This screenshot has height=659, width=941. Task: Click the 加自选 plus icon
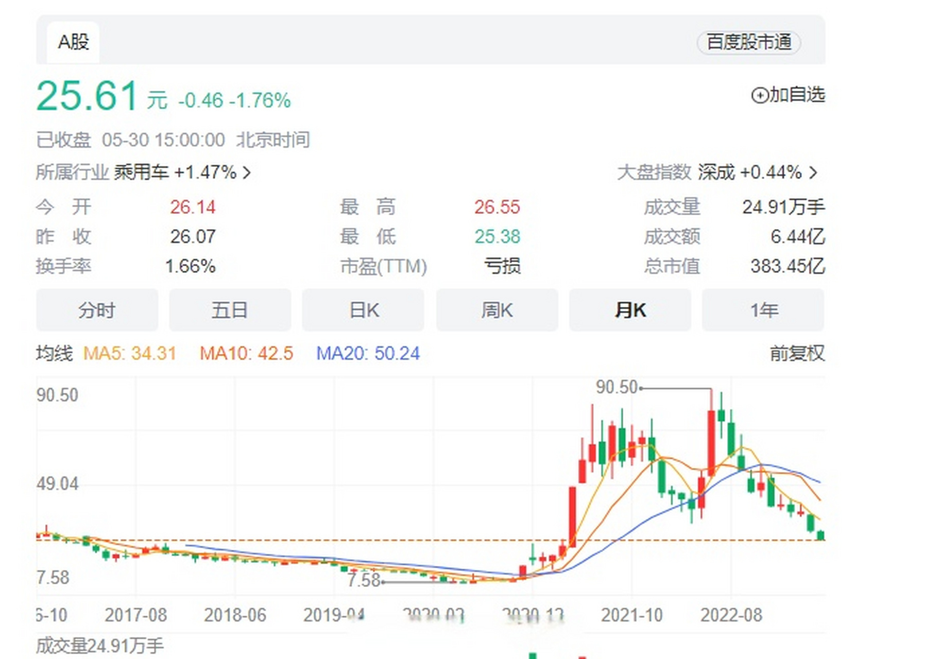761,95
